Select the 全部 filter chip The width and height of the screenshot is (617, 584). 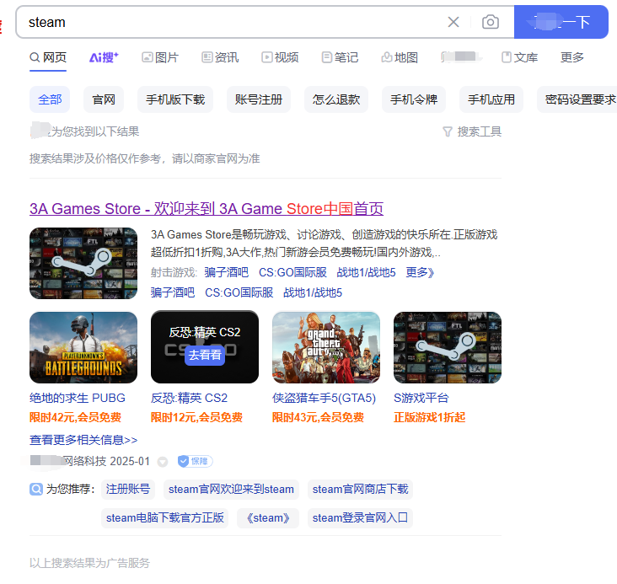pos(50,99)
